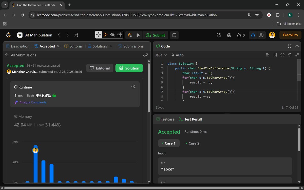Viewport: 304px width, 190px height.
Task: Close the Accepted tab
Action: pyautogui.click(x=58, y=46)
